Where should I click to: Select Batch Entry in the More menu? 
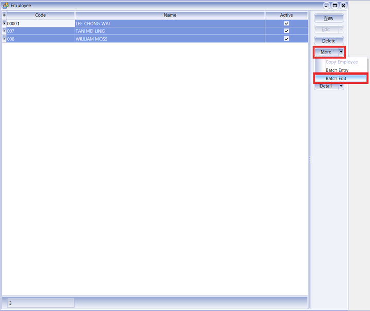coord(337,70)
